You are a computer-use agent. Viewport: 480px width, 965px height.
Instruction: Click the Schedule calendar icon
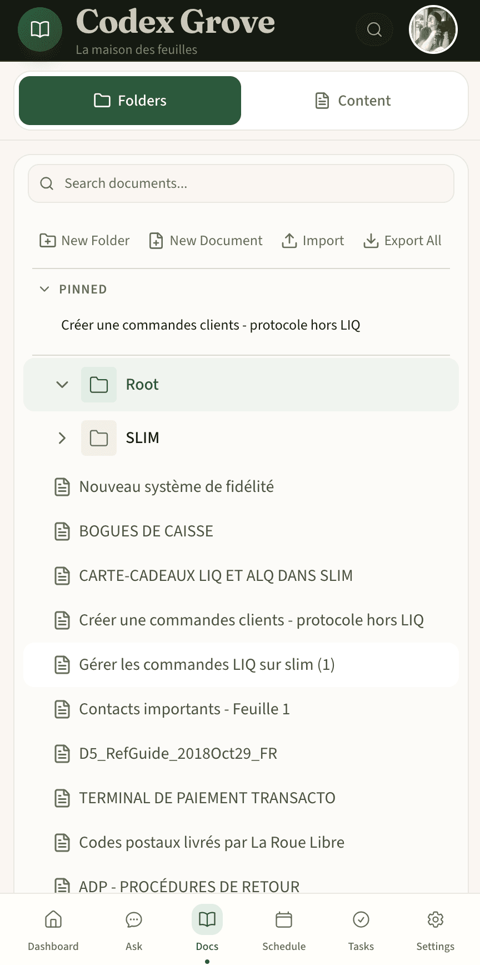[x=284, y=920]
